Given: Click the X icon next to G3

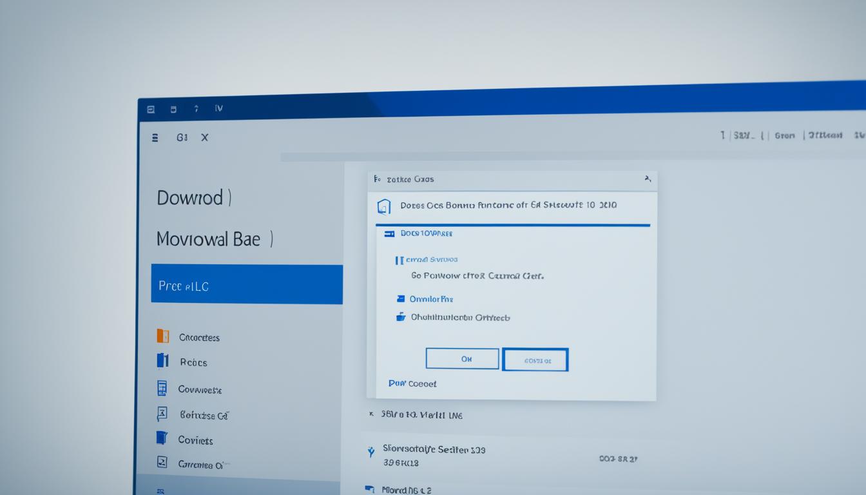Looking at the screenshot, I should pyautogui.click(x=205, y=137).
